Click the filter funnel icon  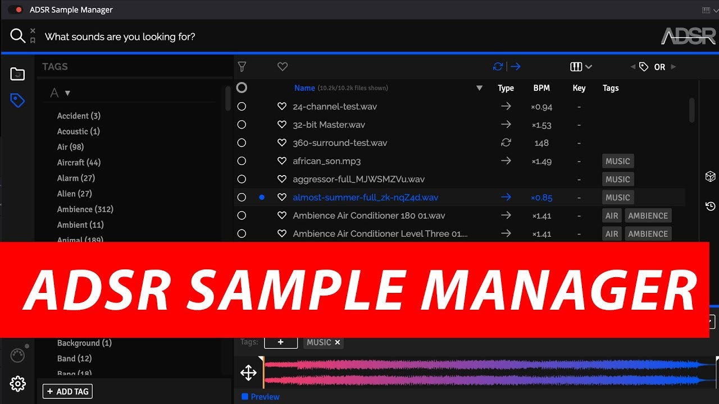[x=242, y=67]
